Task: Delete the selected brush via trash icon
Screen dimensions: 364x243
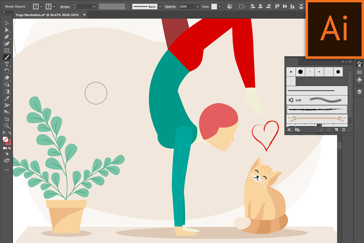Action: point(344,129)
